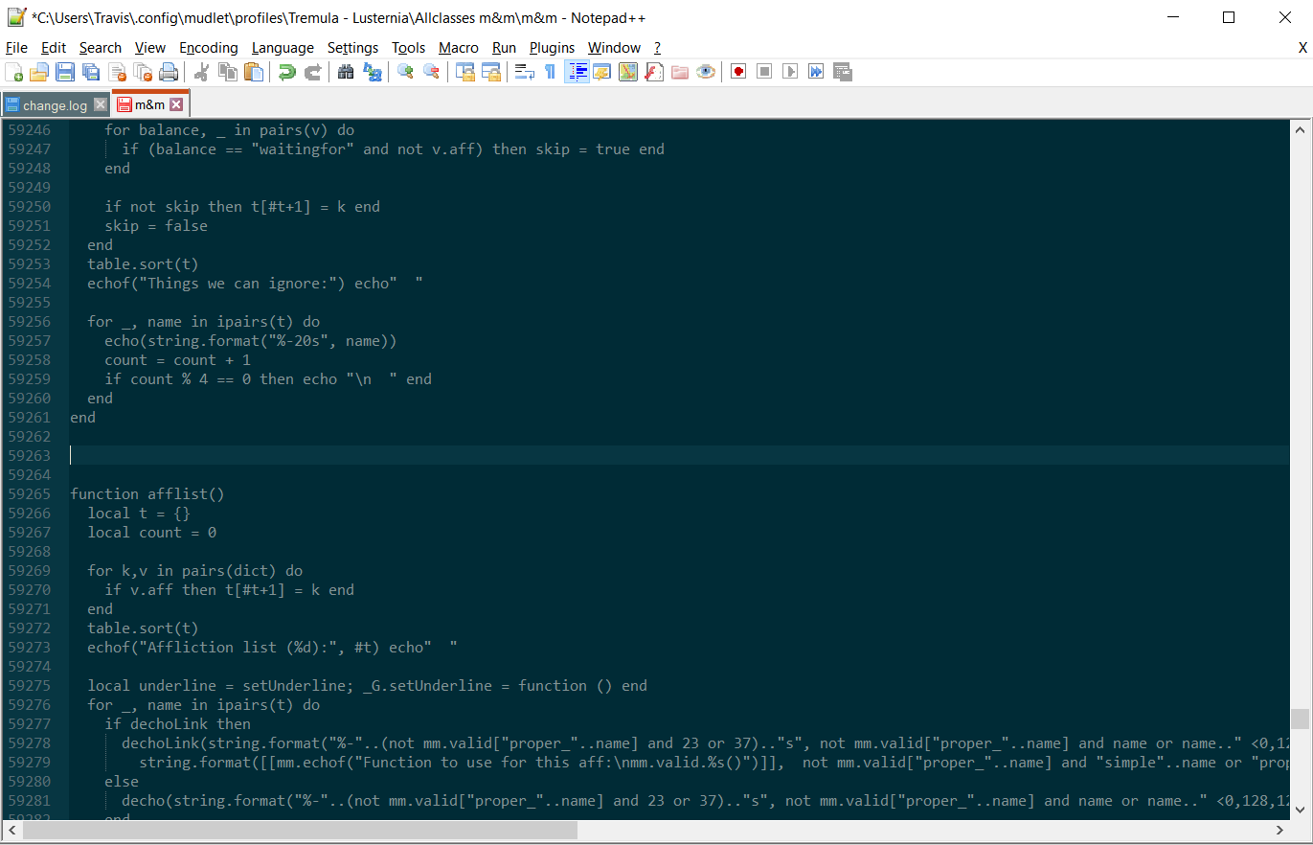Select the m&m tab
The width and height of the screenshot is (1313, 845).
149,104
